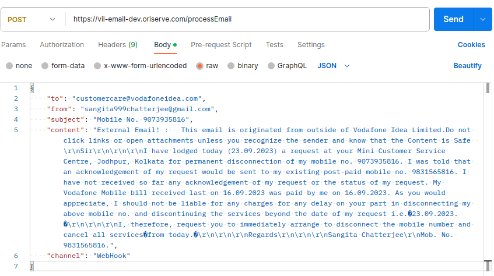Switch to the Params tab
Image resolution: width=494 pixels, height=276 pixels.
(13, 45)
